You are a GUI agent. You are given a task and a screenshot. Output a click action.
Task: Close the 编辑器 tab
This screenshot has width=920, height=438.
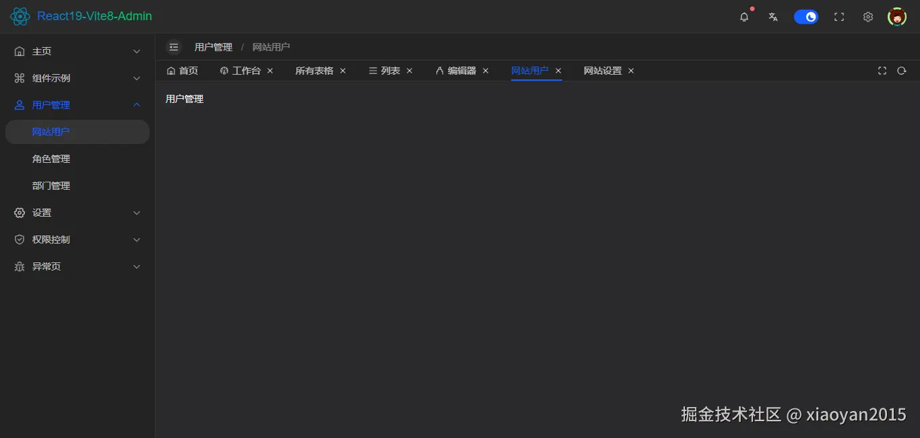(x=486, y=71)
